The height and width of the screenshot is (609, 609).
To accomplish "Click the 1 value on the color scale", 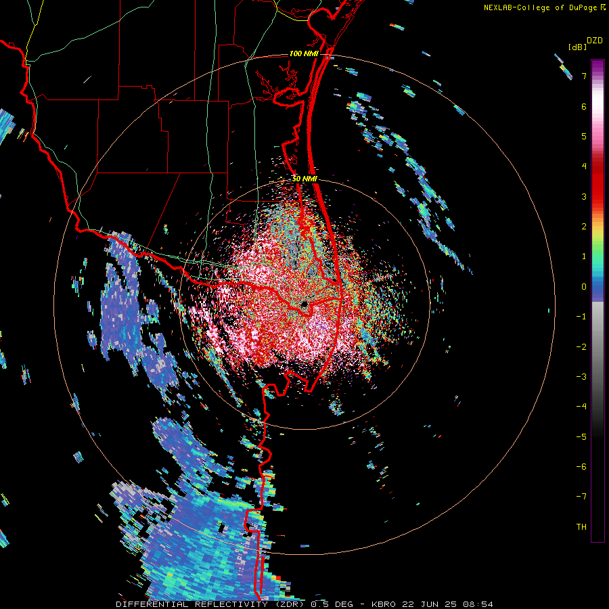I will click(x=584, y=256).
